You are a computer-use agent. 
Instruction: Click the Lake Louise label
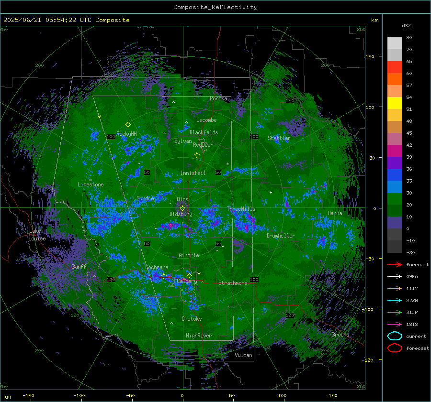[37, 235]
